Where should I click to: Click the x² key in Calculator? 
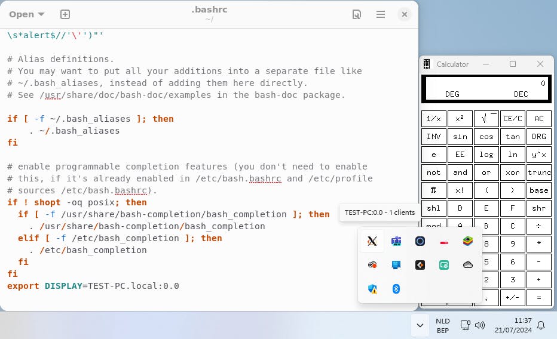pyautogui.click(x=460, y=118)
